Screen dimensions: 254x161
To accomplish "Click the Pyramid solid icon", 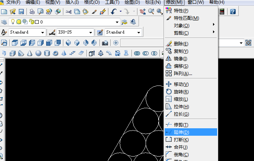I will coord(64,53).
